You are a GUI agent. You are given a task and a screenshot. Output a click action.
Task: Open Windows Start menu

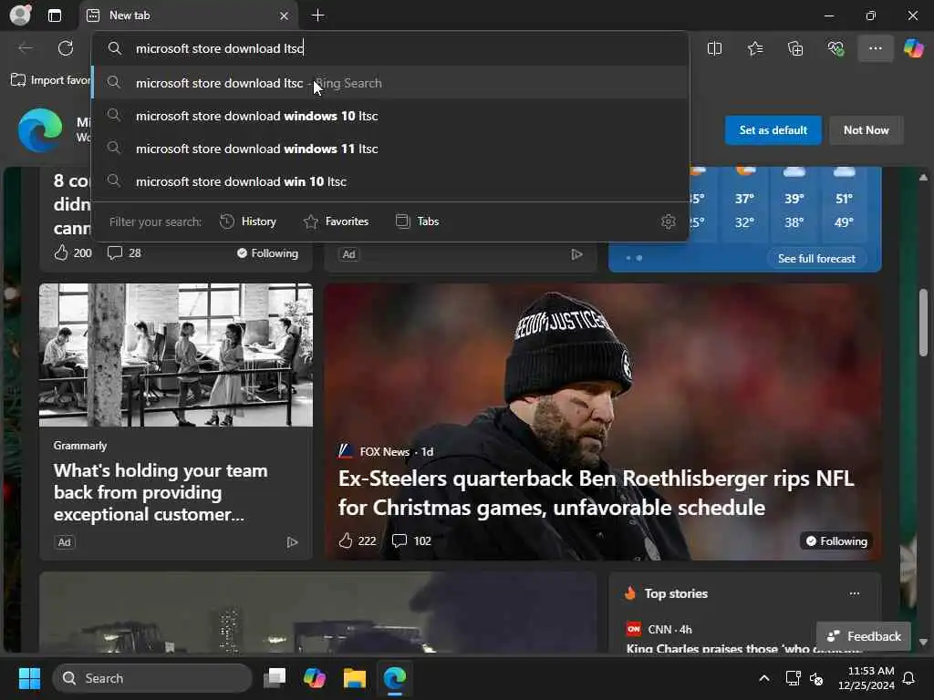29,678
